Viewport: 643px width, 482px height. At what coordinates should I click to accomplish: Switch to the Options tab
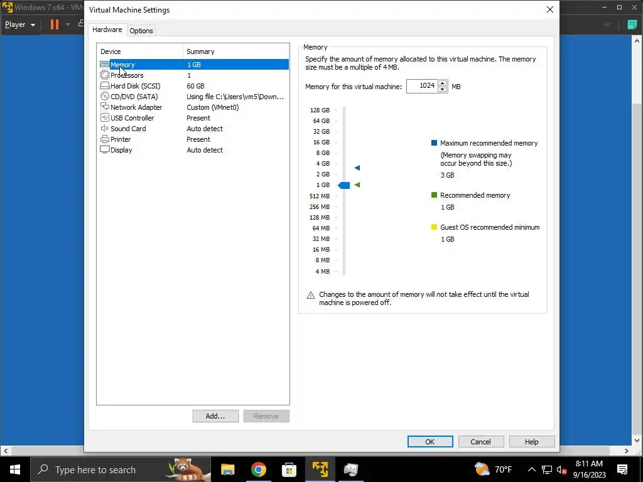point(141,31)
